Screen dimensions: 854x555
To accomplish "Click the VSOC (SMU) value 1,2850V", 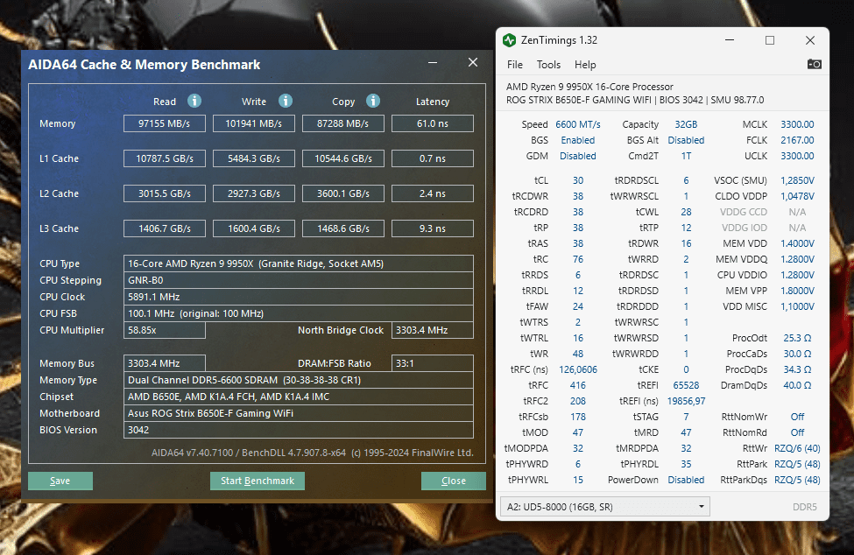I will [x=797, y=180].
